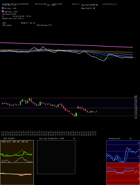
Task: Click the white 50 Day legend swatch
Action: (x=3, y=8)
